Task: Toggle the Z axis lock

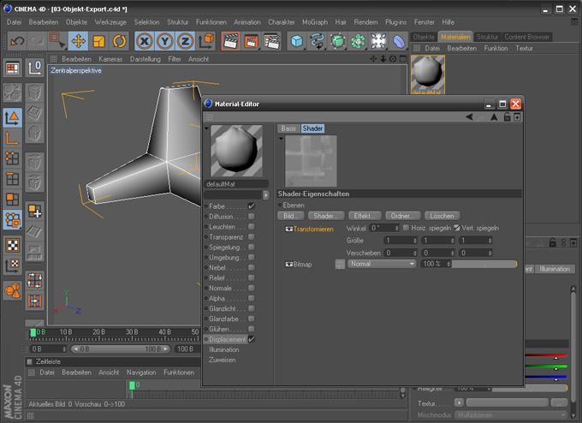Action: pos(186,41)
